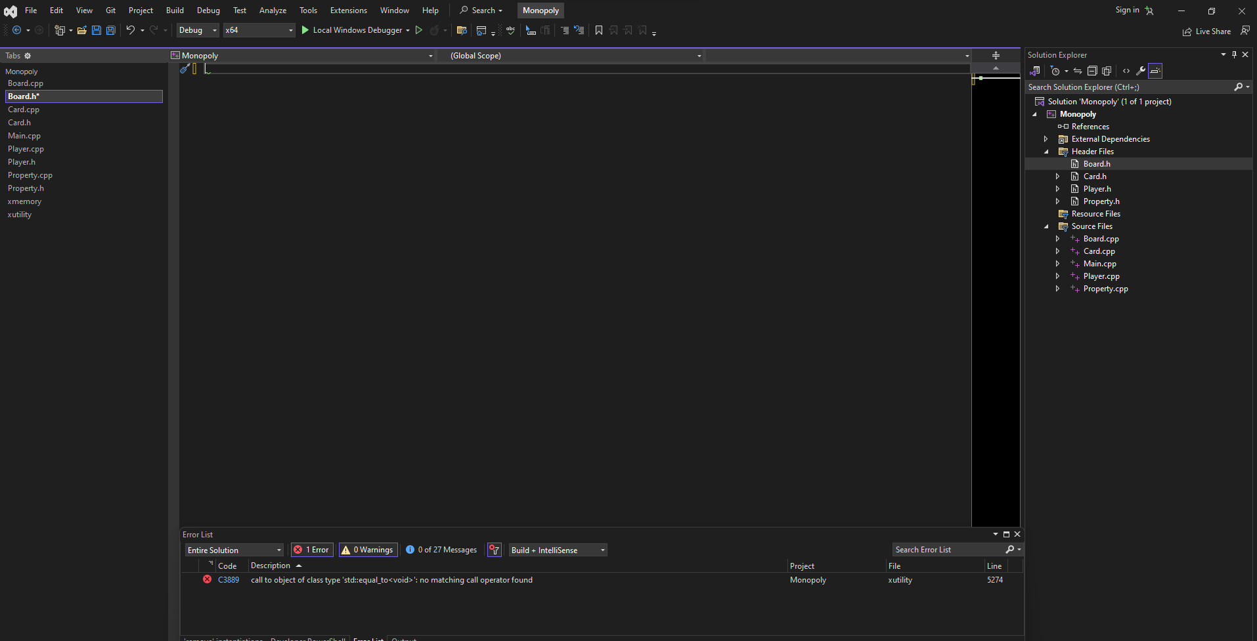1257x641 pixels.
Task: Click the New Project toolbar icon
Action: click(60, 30)
